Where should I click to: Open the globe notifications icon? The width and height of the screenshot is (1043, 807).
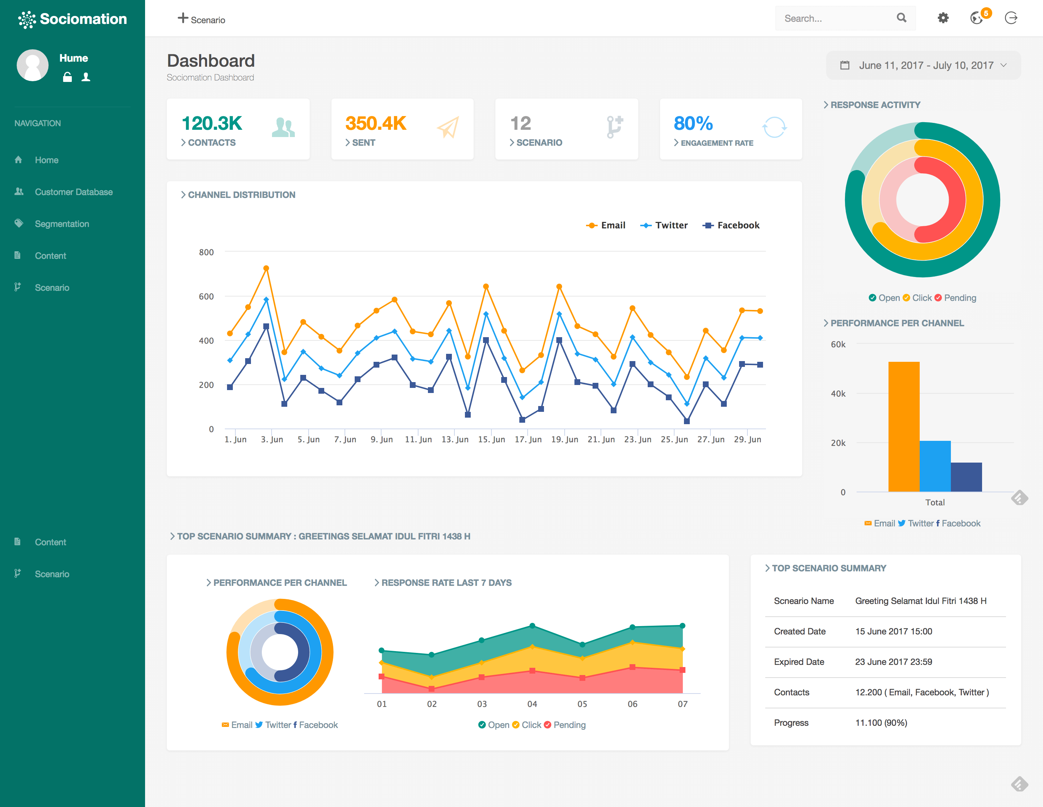click(x=977, y=18)
